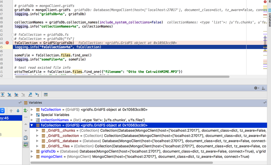271x165 pixels.
Task: Click the Remove Watch minus icon
Action: [x=26, y=117]
